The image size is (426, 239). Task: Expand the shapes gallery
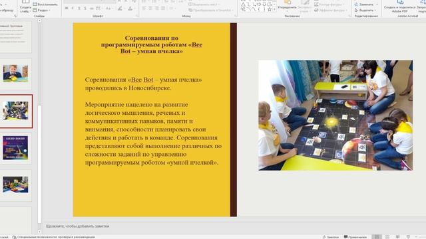click(x=274, y=9)
